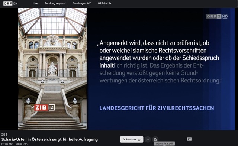
Task: Open the Sendungen A-Z listing
Action: tap(82, 3)
